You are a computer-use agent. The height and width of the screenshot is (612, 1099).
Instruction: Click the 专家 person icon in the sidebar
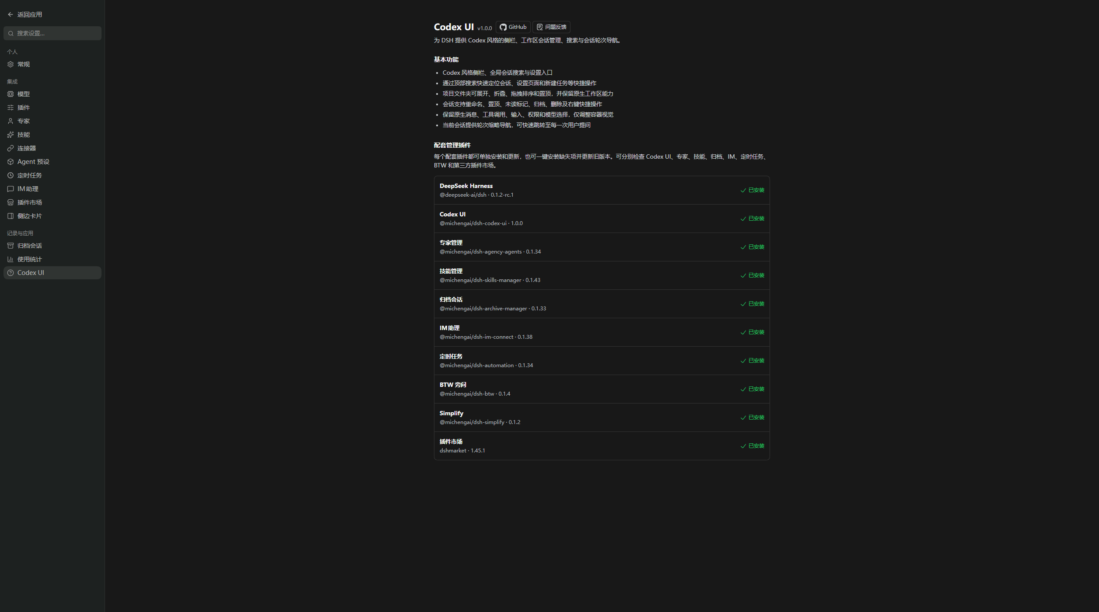(10, 121)
